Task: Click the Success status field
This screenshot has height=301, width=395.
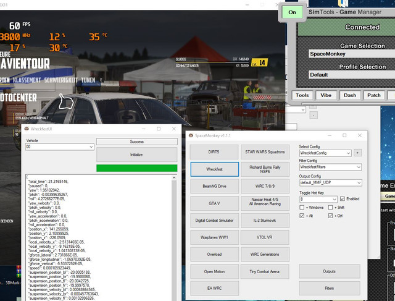Action: (137, 142)
